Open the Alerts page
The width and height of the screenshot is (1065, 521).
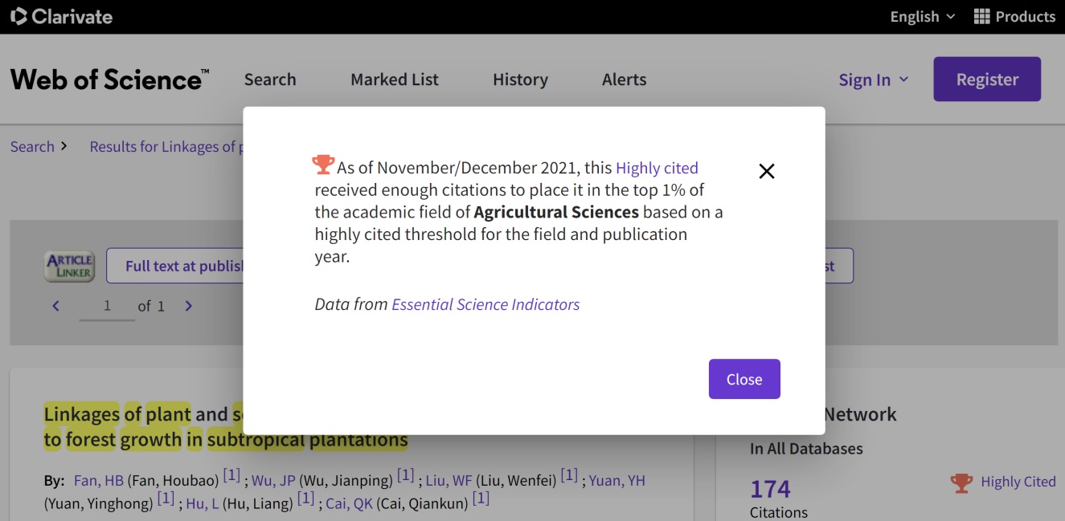(x=624, y=79)
